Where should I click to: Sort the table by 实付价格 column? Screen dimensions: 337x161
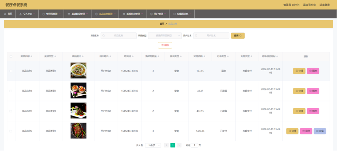click(x=205, y=57)
